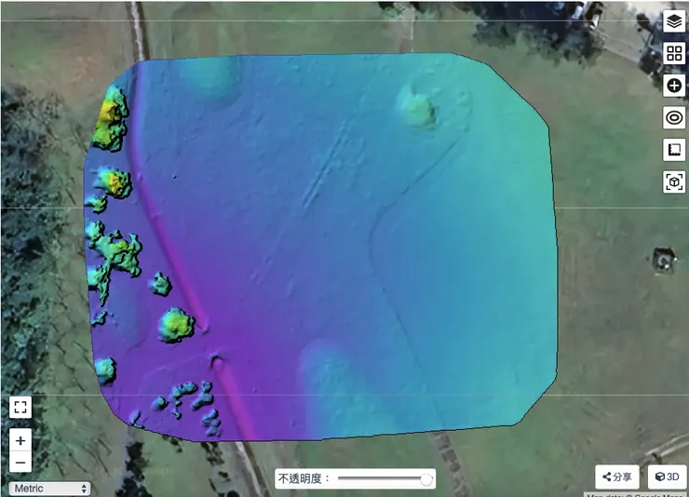
Task: Switch to 3D view
Action: click(667, 477)
